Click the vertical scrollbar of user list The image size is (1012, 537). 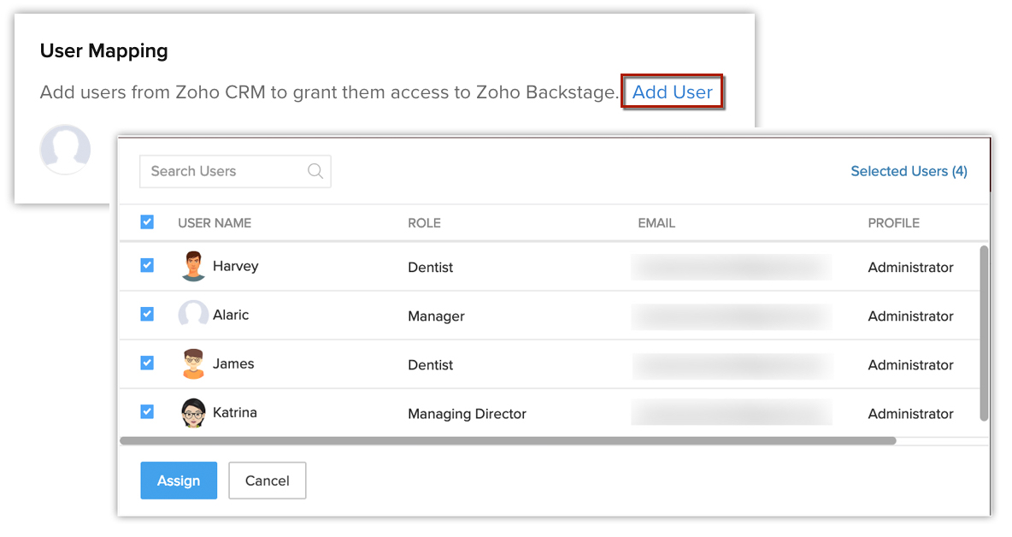(984, 333)
